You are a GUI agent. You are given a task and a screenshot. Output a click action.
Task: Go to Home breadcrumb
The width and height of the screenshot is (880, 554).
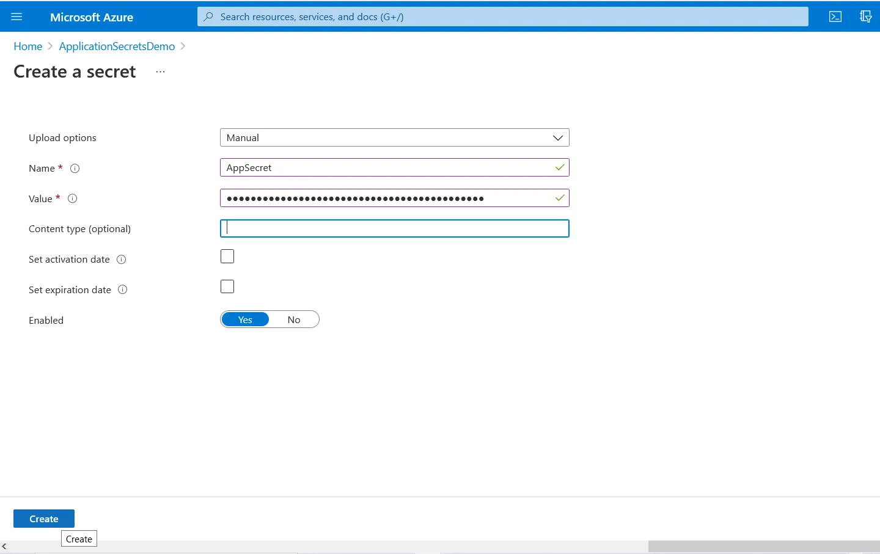click(x=28, y=46)
